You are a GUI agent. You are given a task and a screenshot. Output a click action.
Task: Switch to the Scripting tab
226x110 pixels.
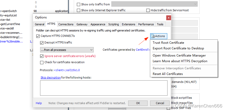(114, 24)
